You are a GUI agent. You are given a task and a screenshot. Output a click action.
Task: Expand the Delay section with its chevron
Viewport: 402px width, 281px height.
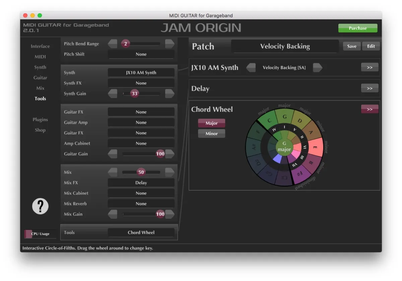point(370,88)
